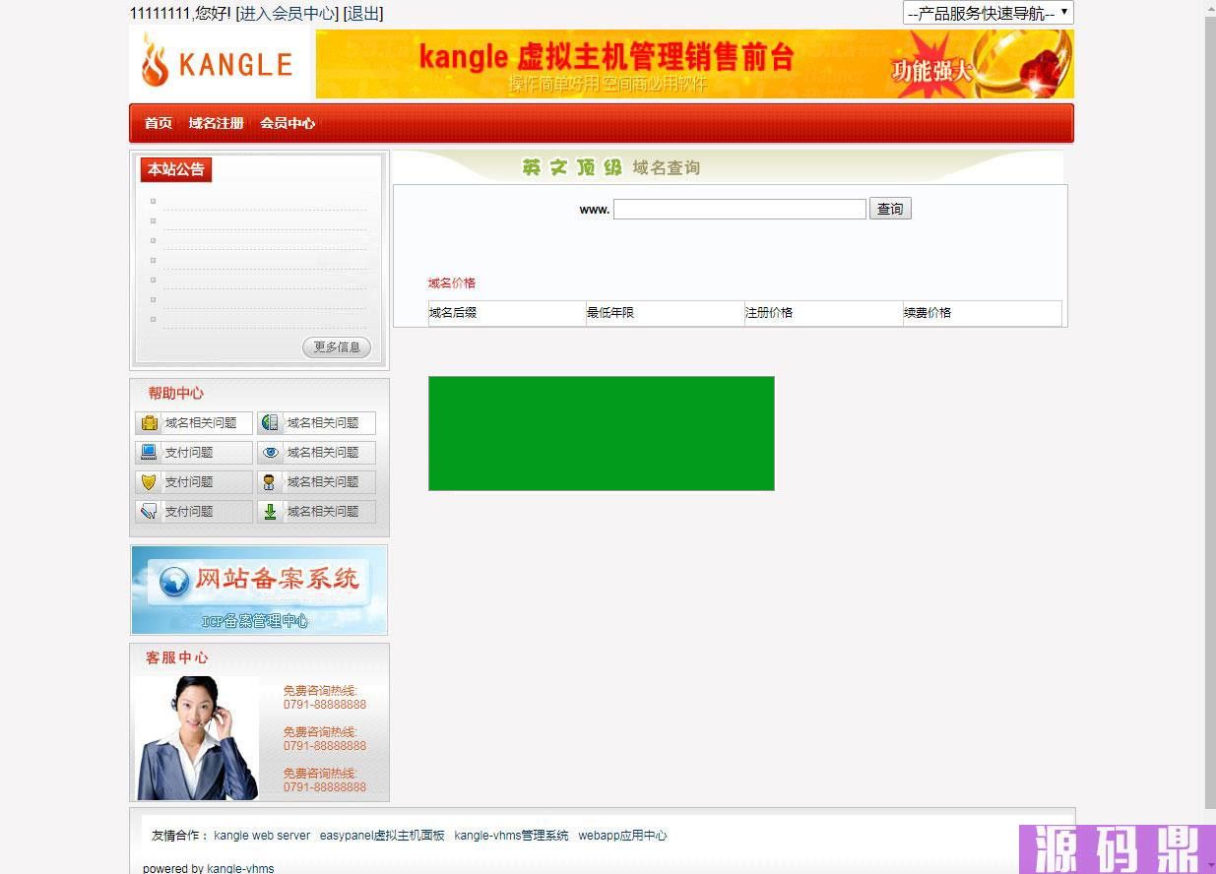Click the blue computer payment icon
This screenshot has height=874, width=1216.
point(149,453)
